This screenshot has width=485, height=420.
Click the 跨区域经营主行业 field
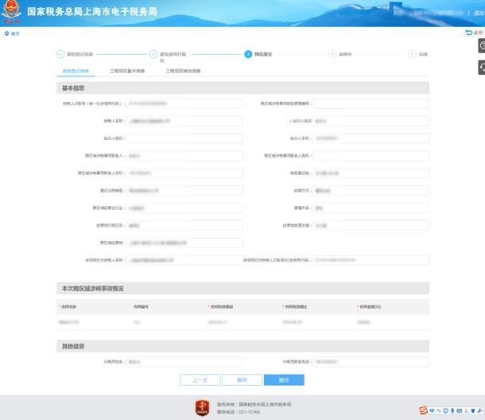click(184, 208)
